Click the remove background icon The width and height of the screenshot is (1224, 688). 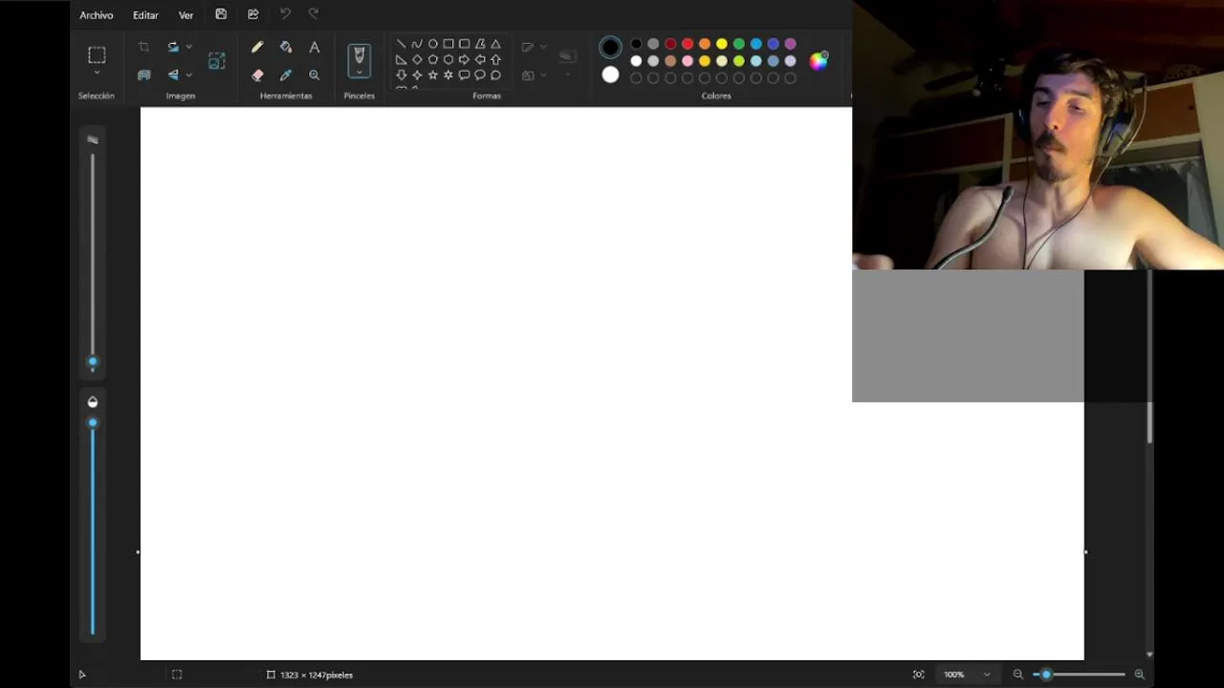pyautogui.click(x=143, y=75)
